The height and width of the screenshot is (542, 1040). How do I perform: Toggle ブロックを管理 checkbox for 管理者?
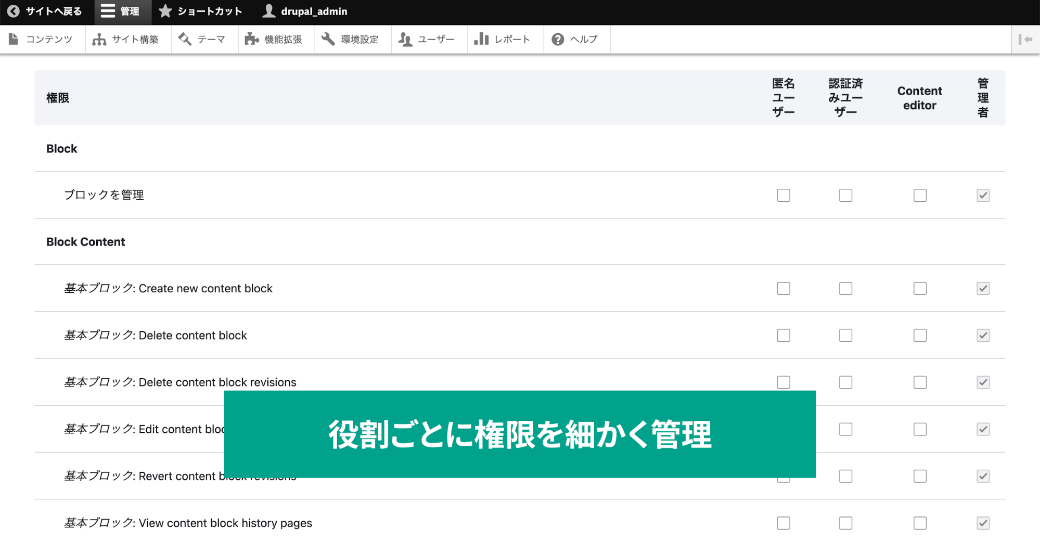983,195
